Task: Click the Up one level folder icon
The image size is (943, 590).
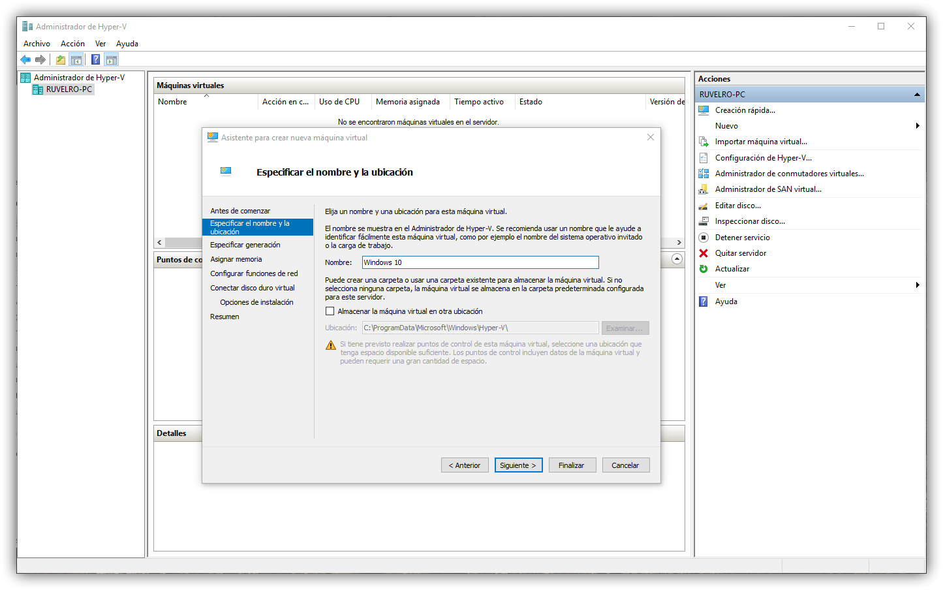Action: pos(61,60)
